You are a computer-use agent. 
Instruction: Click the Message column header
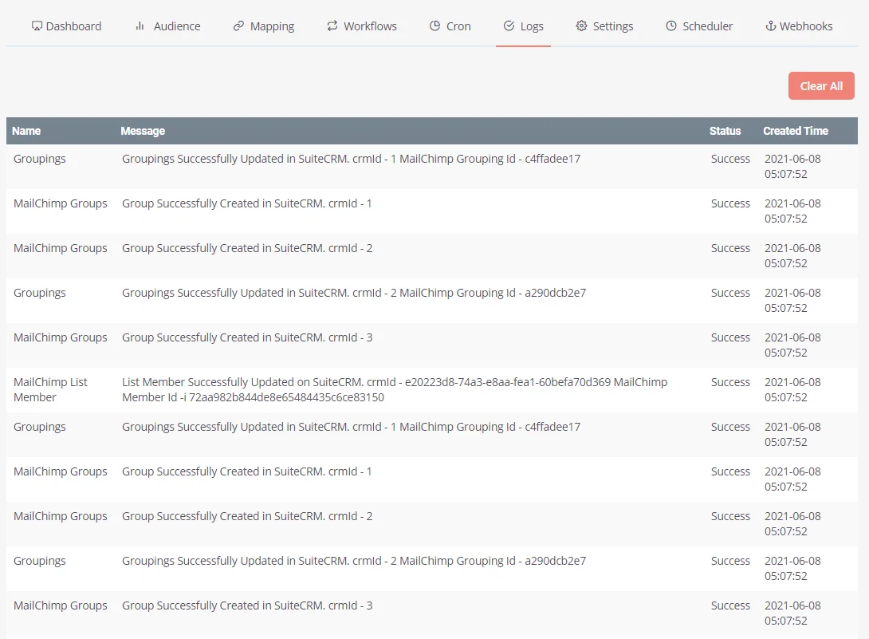pyautogui.click(x=143, y=131)
